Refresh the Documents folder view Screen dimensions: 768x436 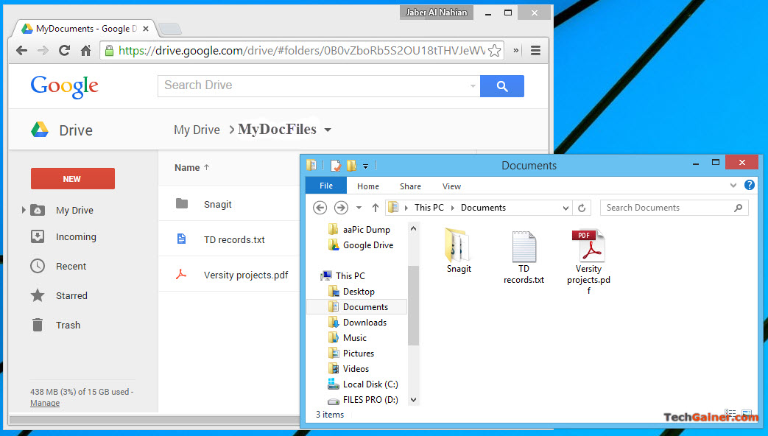[x=582, y=208]
